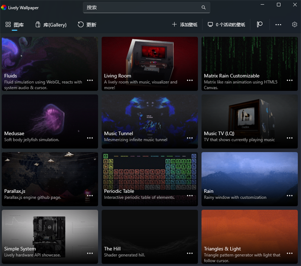Screen dimensions: 301x266
Task: Open the options menu on the Rain wallpaper
Action: pos(289,196)
